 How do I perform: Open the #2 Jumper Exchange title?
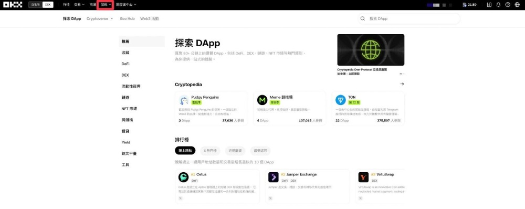click(x=299, y=174)
